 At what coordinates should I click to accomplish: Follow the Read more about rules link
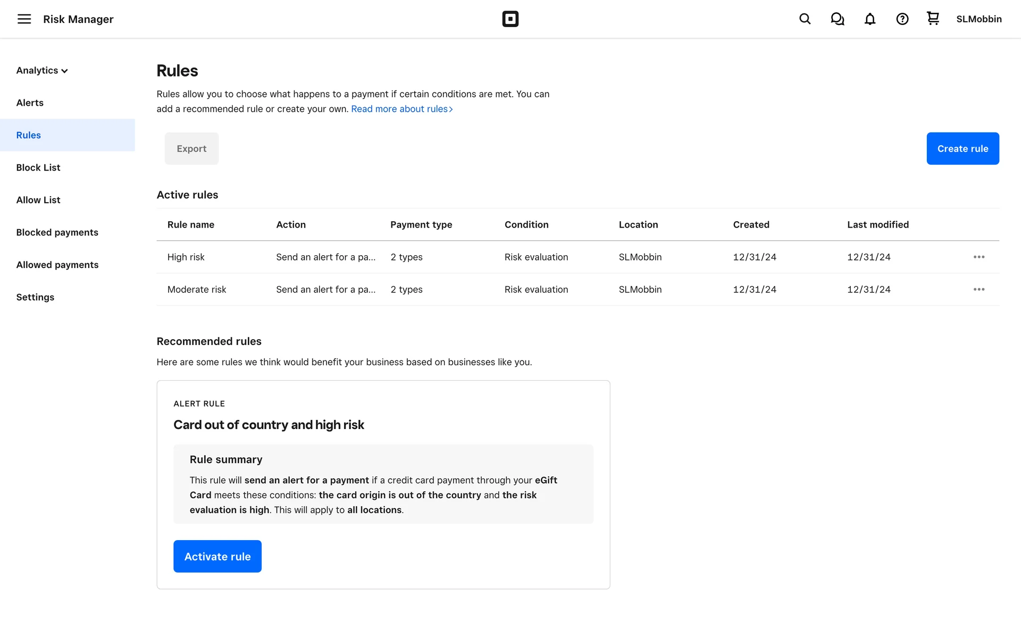coord(401,109)
